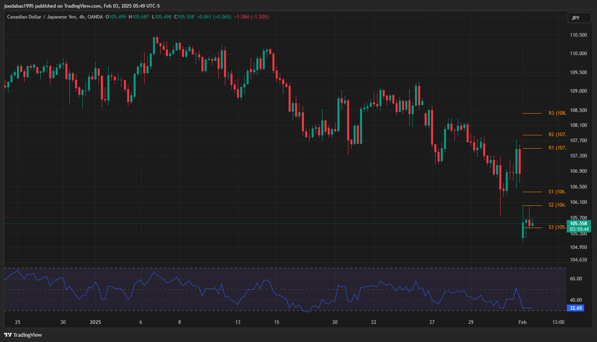Screen dimensions: 597x342
Task: Click the Feb date on the time axis
Action: 522,322
